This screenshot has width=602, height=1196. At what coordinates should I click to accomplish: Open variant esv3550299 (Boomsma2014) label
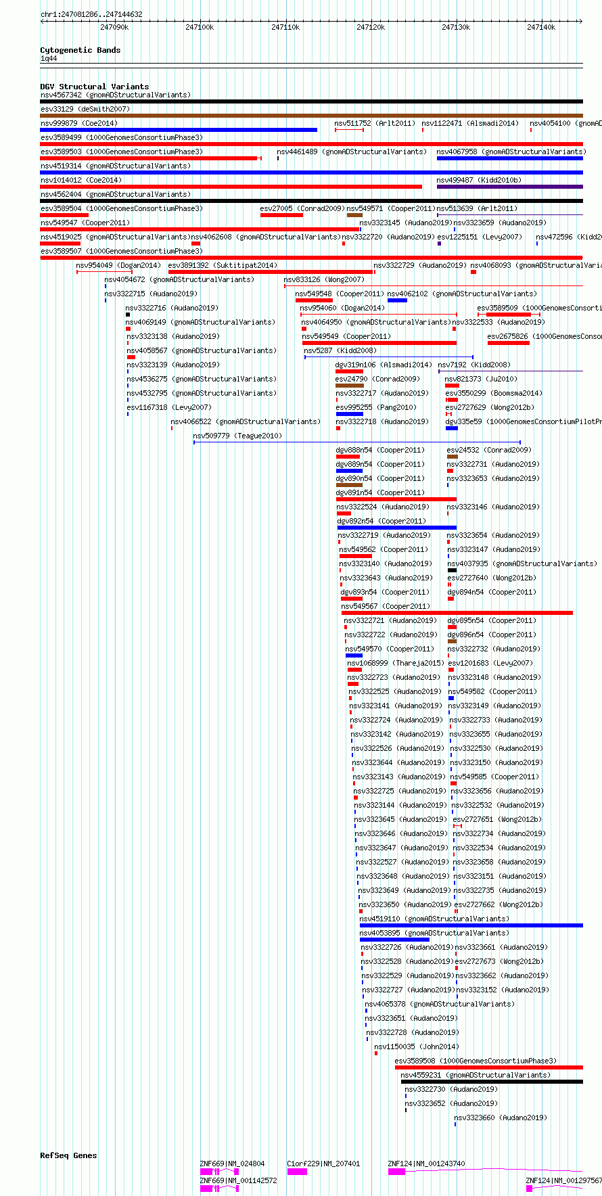[494, 393]
